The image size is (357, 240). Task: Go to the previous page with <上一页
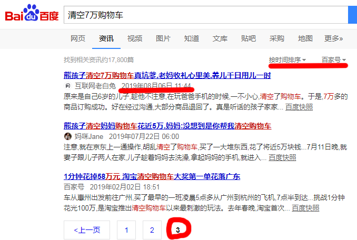[x=87, y=230]
